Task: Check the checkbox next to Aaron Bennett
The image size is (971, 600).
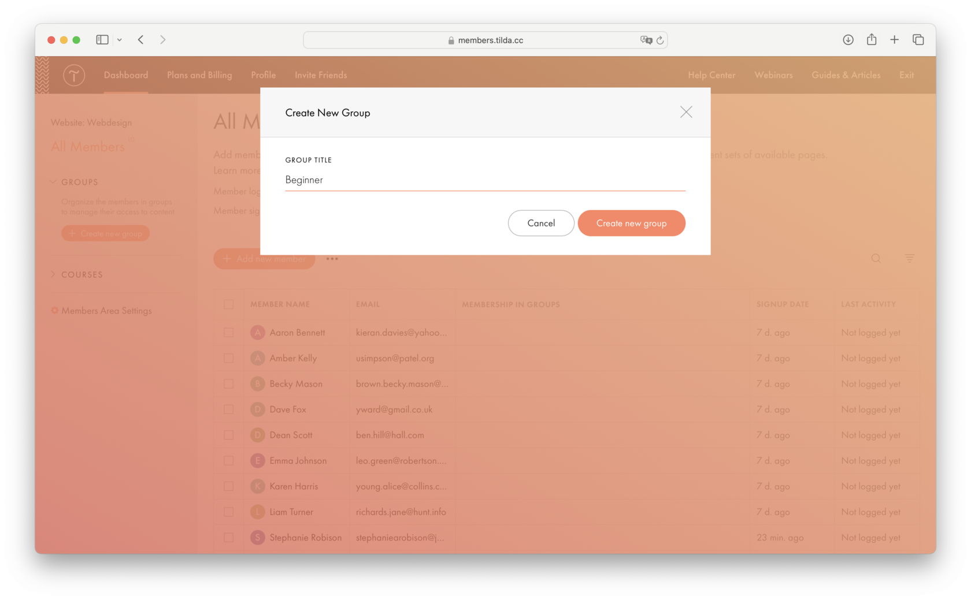Action: 228,332
